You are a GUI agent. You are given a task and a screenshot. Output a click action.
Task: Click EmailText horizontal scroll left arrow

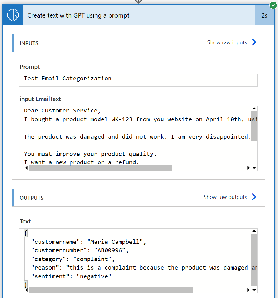(27, 168)
